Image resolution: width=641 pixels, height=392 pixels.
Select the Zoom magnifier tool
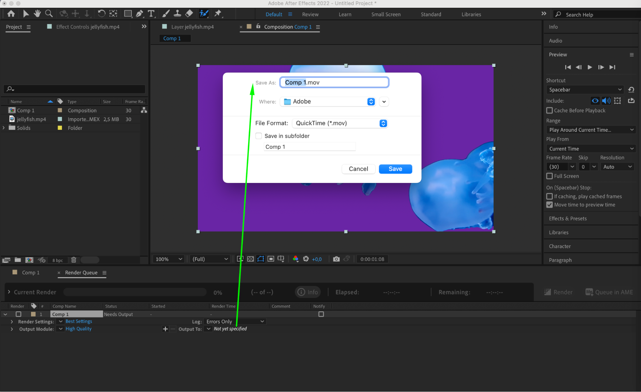[49, 13]
